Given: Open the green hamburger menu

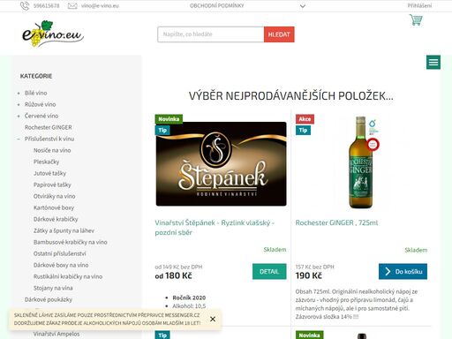Looking at the screenshot, I should coord(433,63).
